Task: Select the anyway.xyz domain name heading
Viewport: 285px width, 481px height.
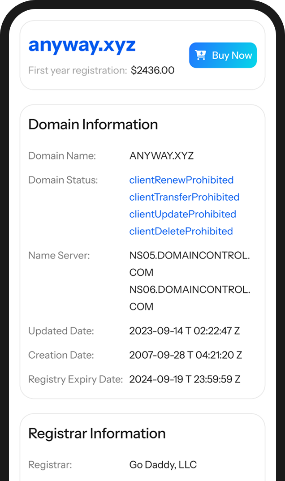Action: coord(82,45)
